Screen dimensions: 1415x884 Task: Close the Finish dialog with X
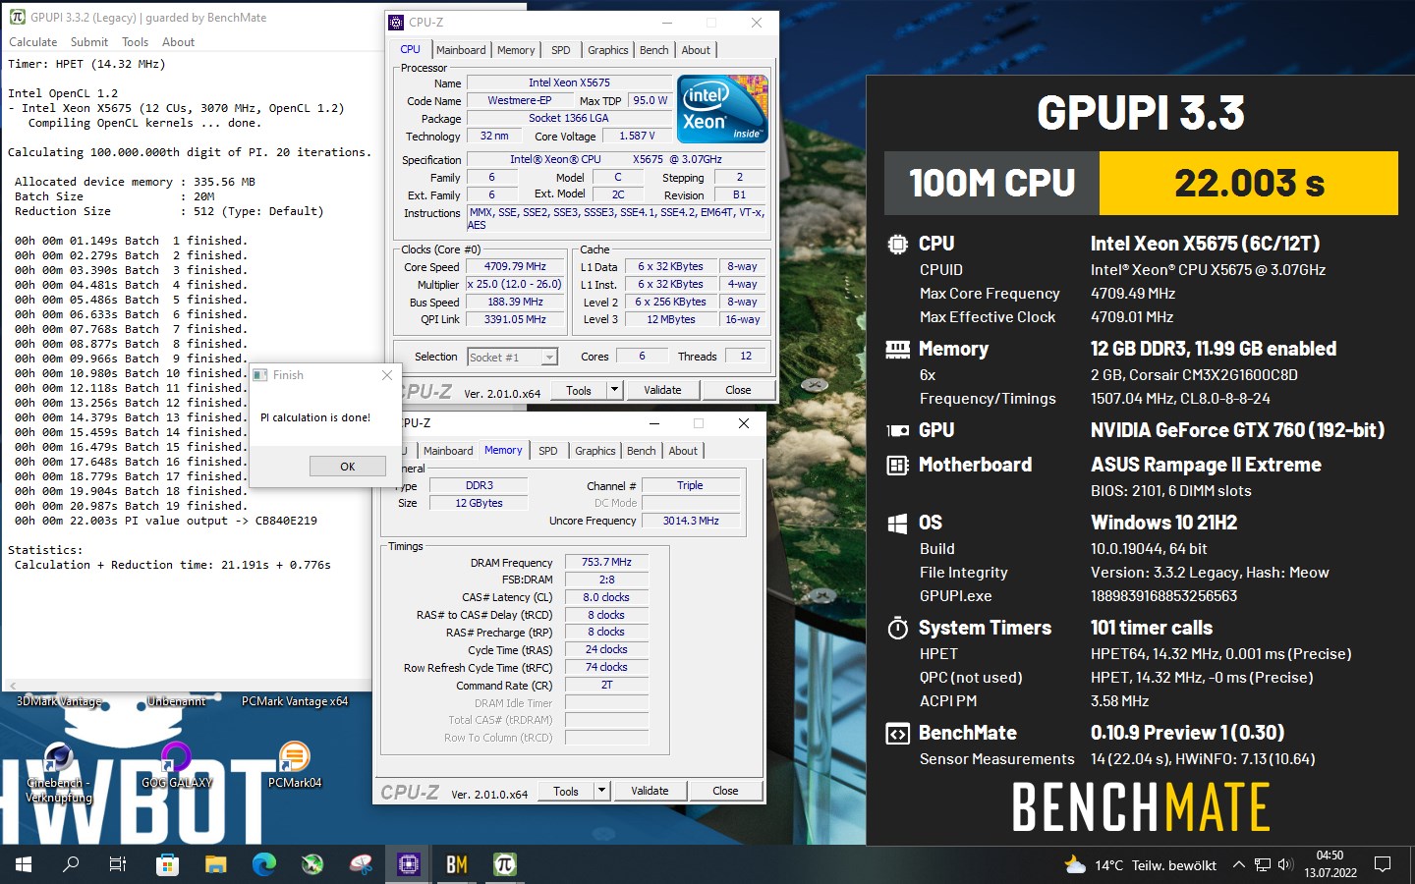(x=386, y=375)
